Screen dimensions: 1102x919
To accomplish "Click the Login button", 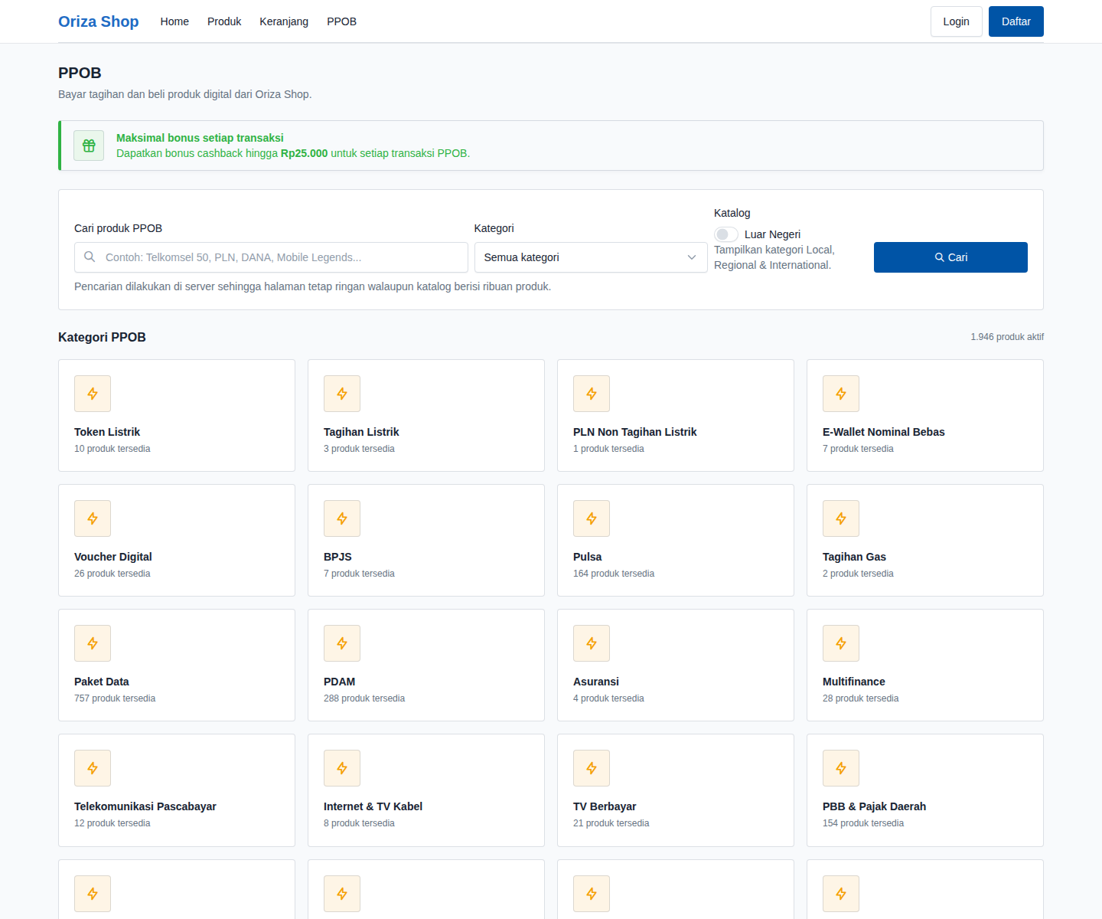I will 956,21.
